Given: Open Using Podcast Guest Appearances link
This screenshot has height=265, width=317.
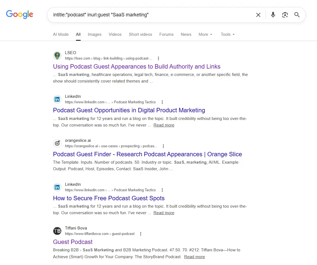Looking at the screenshot, I should point(137,66).
